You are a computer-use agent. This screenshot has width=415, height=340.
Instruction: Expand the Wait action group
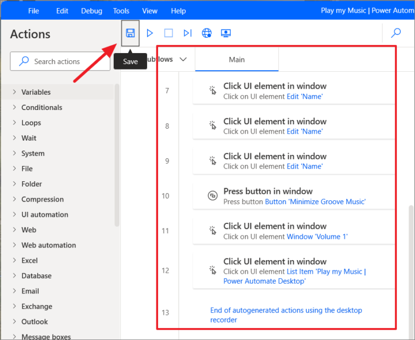14,138
